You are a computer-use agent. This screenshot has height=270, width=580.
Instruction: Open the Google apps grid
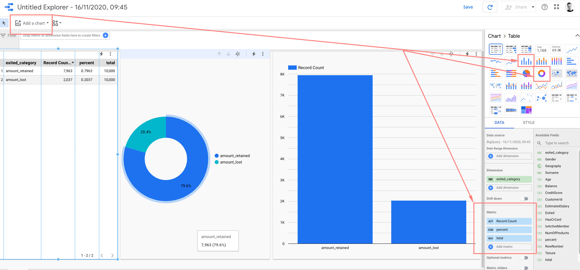click(557, 7)
